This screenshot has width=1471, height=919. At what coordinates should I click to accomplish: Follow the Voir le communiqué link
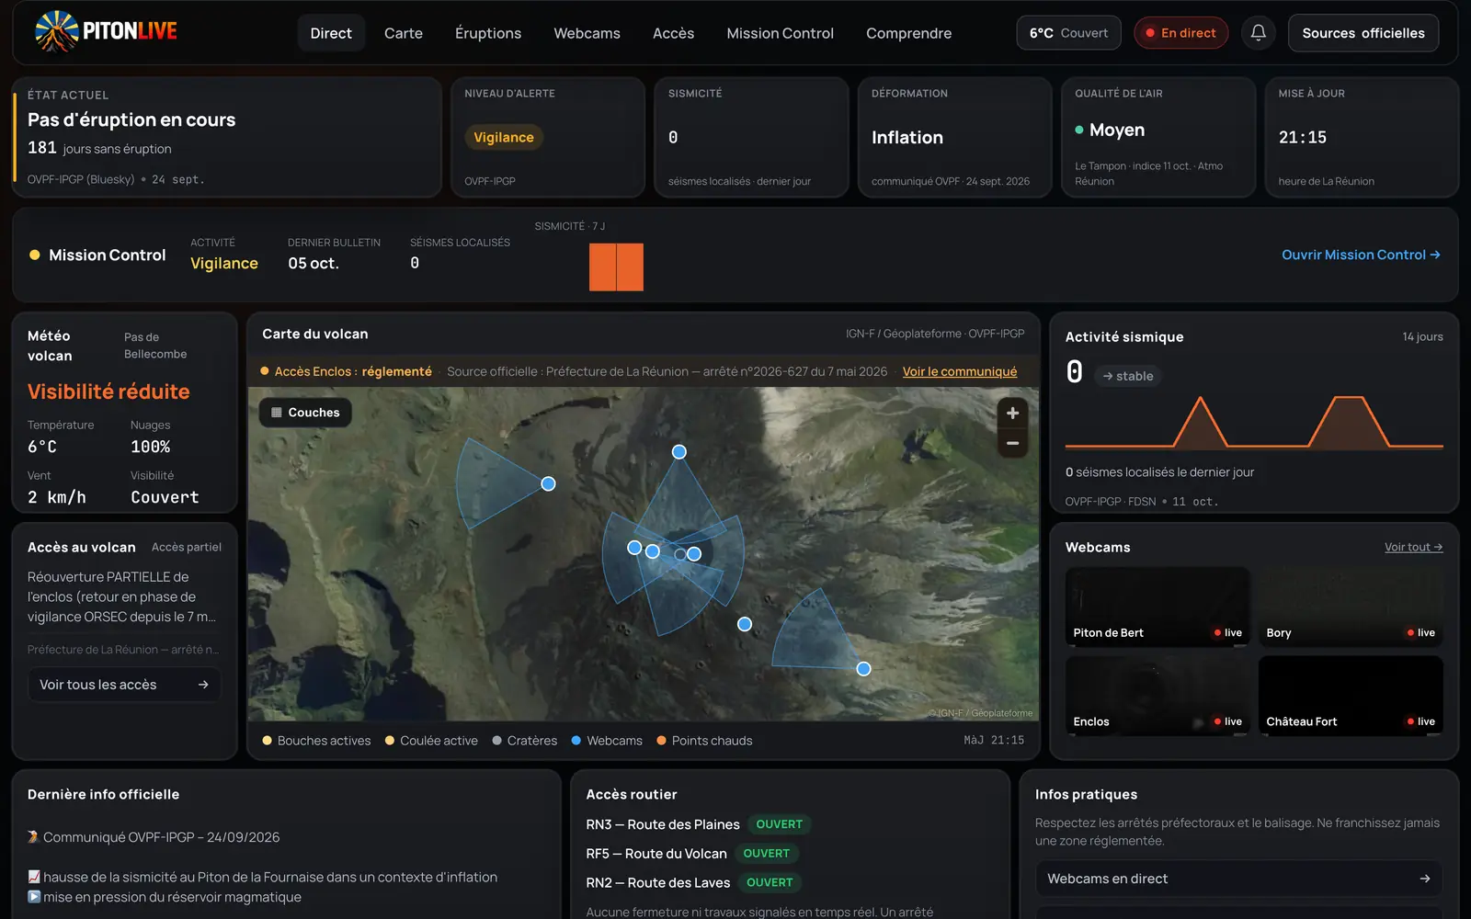tap(960, 371)
